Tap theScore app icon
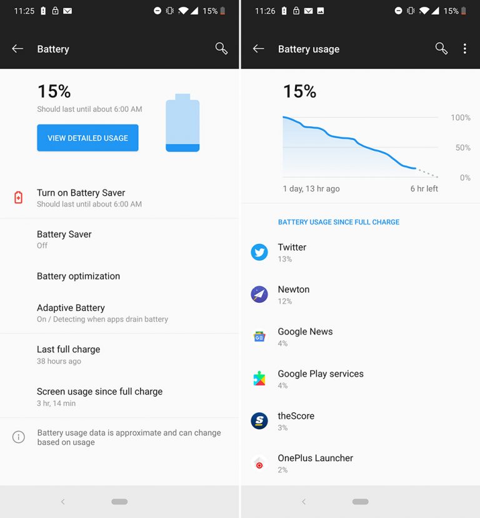This screenshot has height=518, width=480. (x=259, y=421)
